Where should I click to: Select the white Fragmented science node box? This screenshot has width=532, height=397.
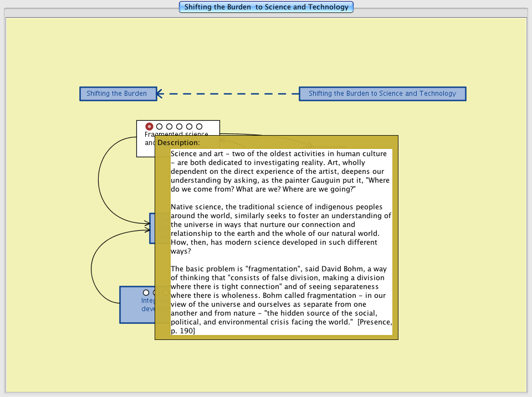pos(145,146)
